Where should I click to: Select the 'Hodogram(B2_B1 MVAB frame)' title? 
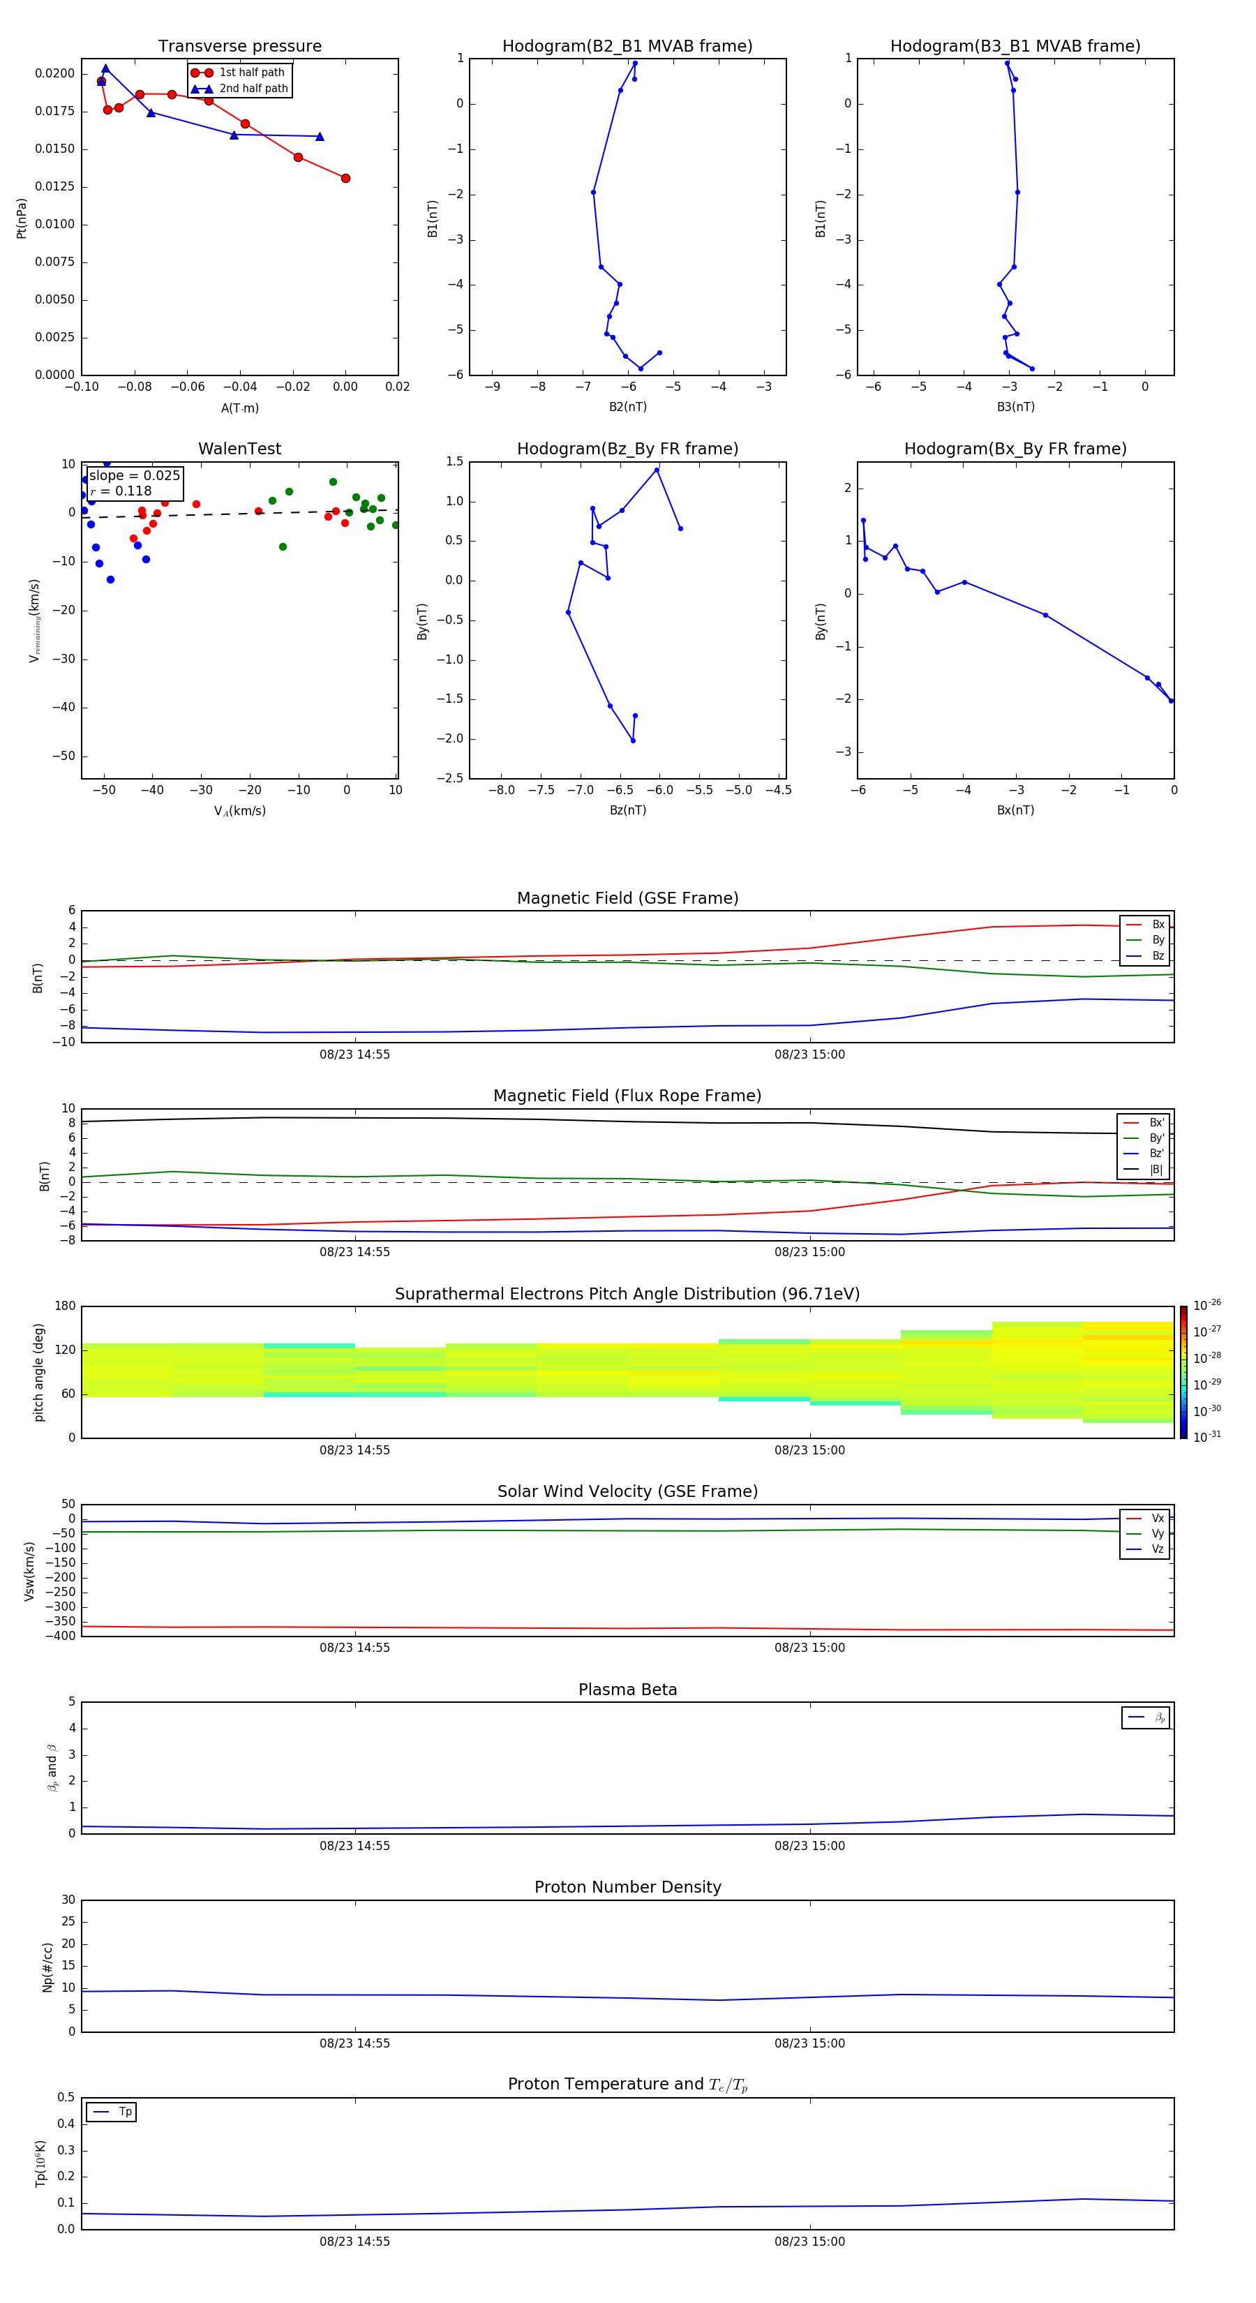[627, 47]
